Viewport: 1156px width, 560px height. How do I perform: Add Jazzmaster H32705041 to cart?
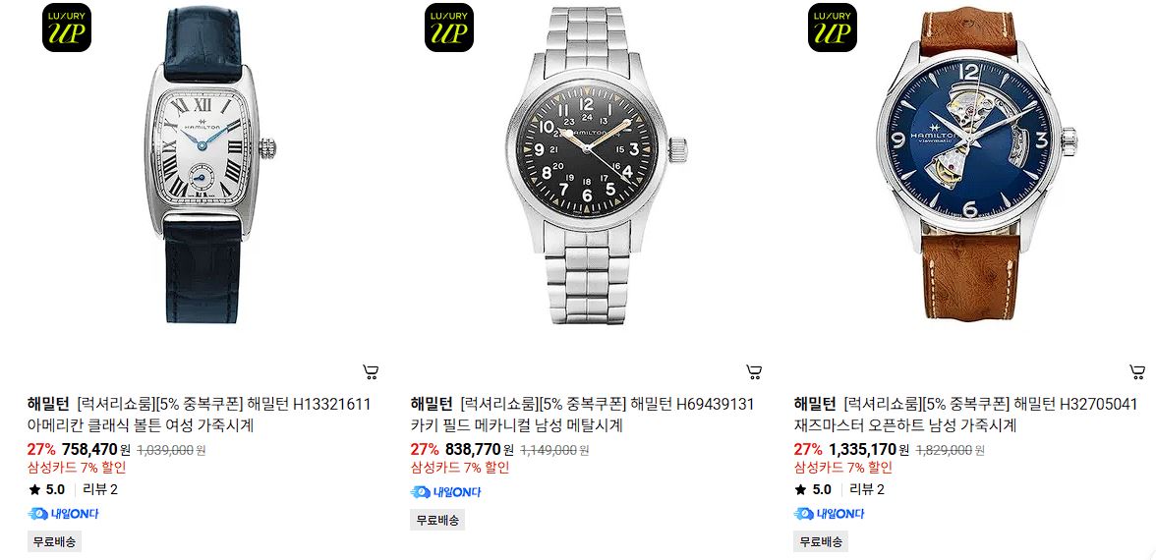tap(1136, 372)
